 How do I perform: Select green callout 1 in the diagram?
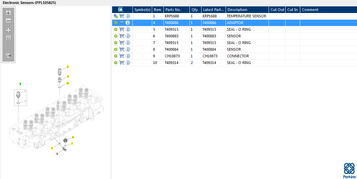click(20, 84)
